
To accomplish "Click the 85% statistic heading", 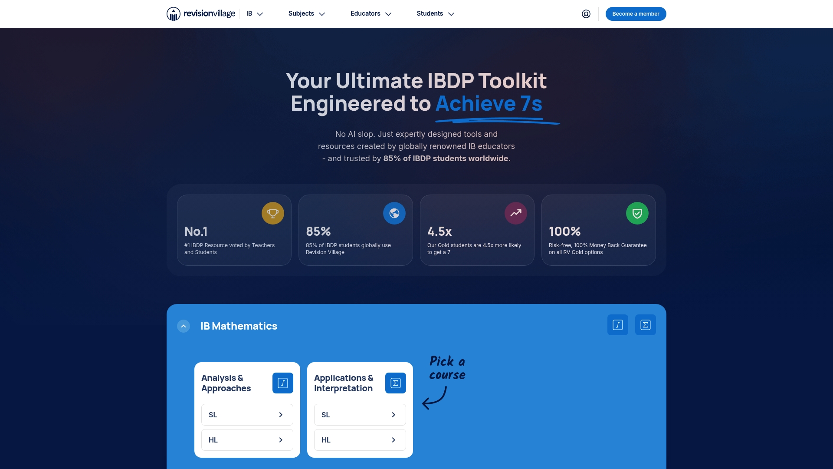I will point(318,231).
